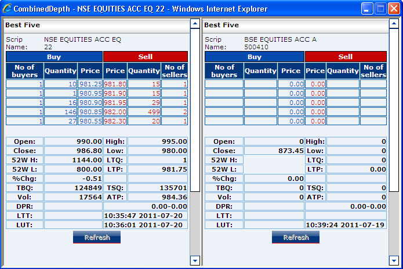Select the Buy header in BSE pane

pos(254,57)
